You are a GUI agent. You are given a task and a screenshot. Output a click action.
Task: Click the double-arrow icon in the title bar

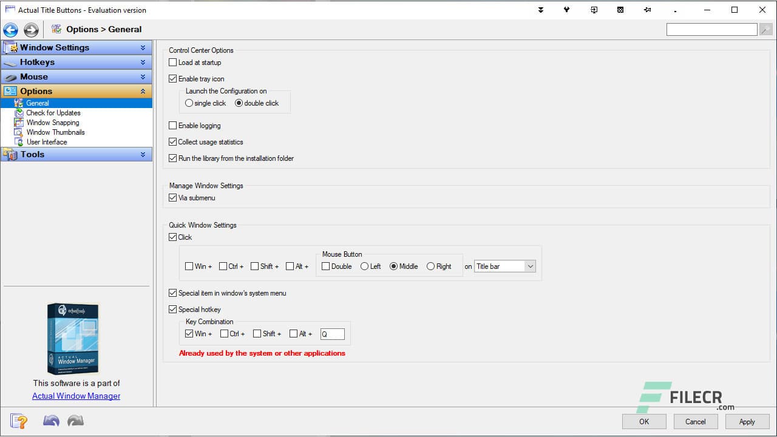pos(540,10)
